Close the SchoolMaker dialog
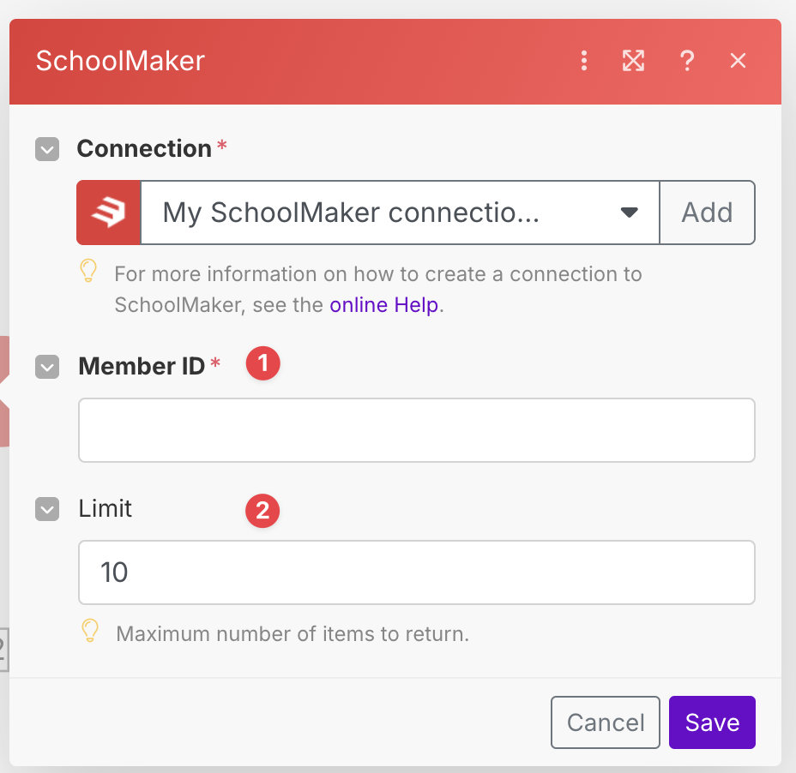 pyautogui.click(x=738, y=61)
